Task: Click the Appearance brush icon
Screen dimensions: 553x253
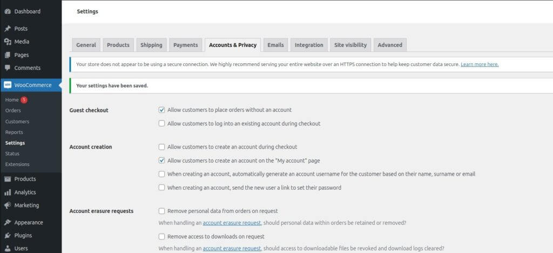Action: coord(8,222)
